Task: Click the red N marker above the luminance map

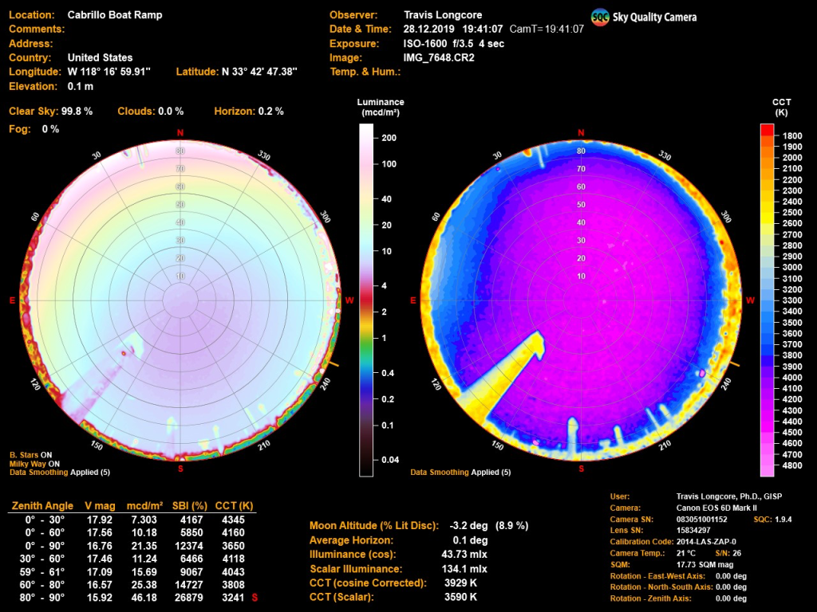Action: (180, 132)
